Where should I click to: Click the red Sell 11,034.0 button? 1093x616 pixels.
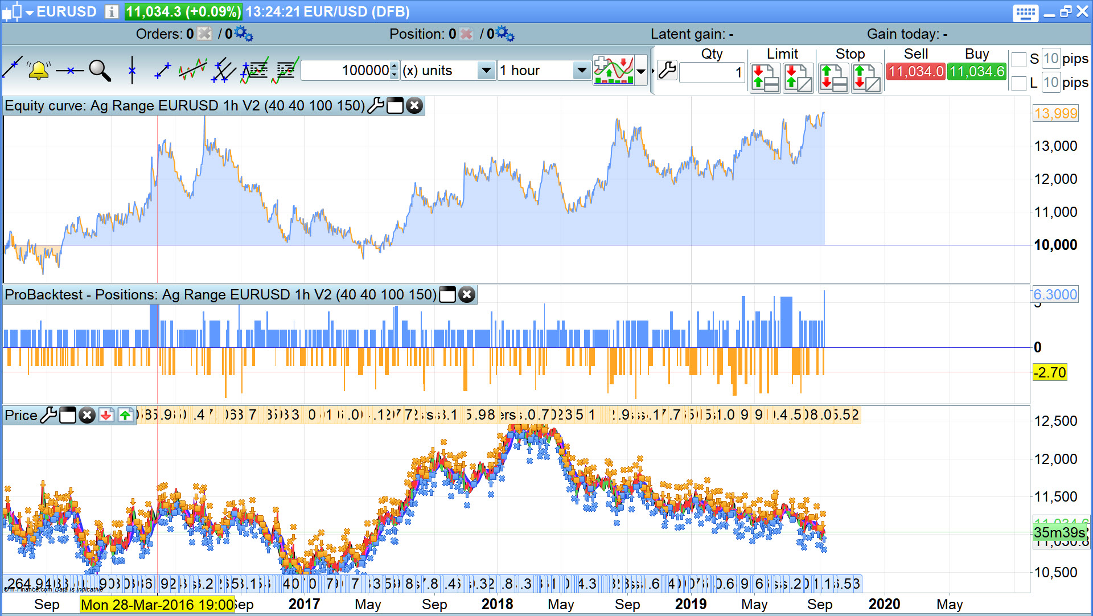[915, 72]
